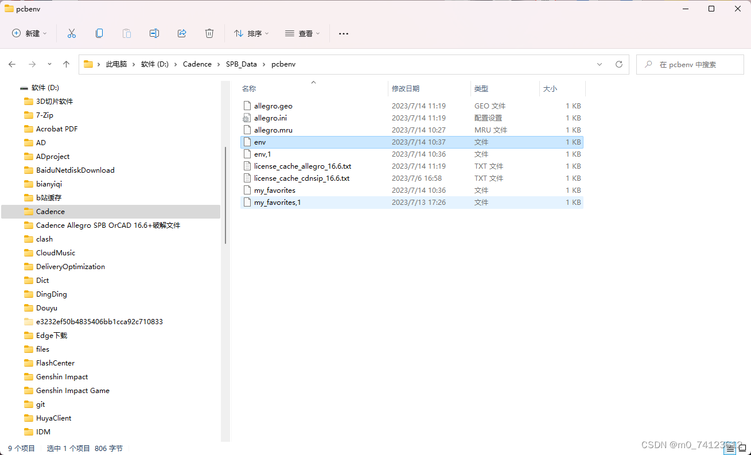Select the allegro.ini file
This screenshot has width=751, height=455.
coord(270,118)
